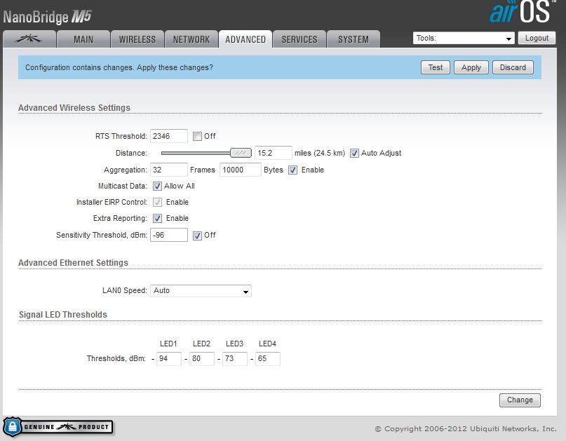Toggle Installer EIRP Control Enable checkbox
The height and width of the screenshot is (441, 566).
pyautogui.click(x=157, y=202)
